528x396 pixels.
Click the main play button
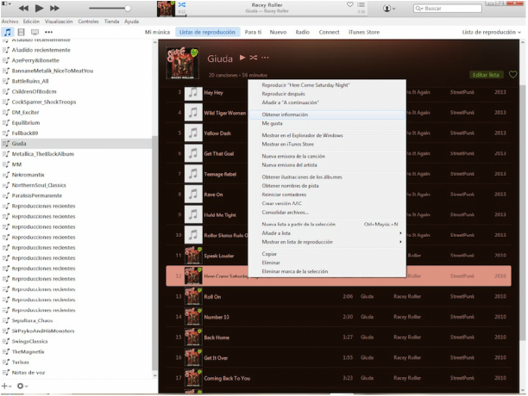[x=40, y=8]
